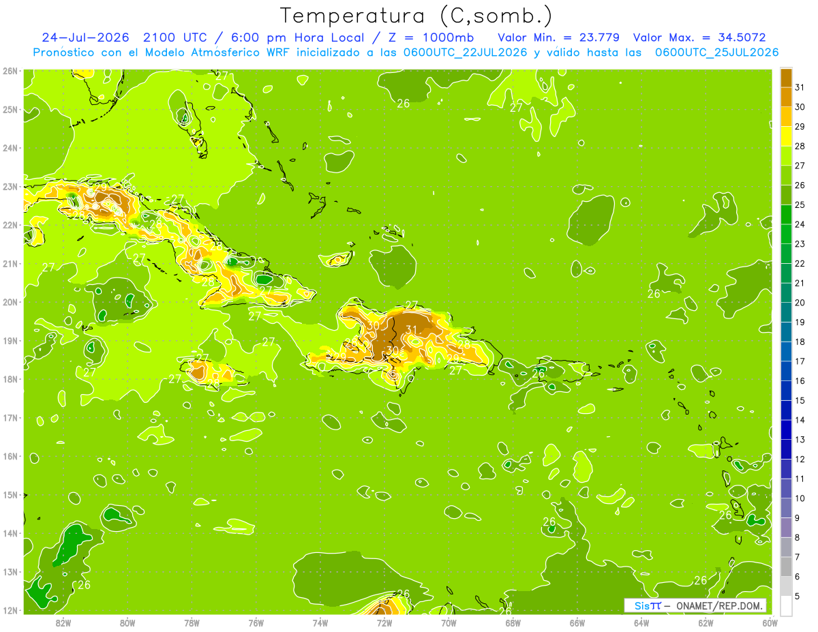Screen dimensions: 818x632
Task: Click the title "Temperatura (C,somb.)"
Action: 416,16
